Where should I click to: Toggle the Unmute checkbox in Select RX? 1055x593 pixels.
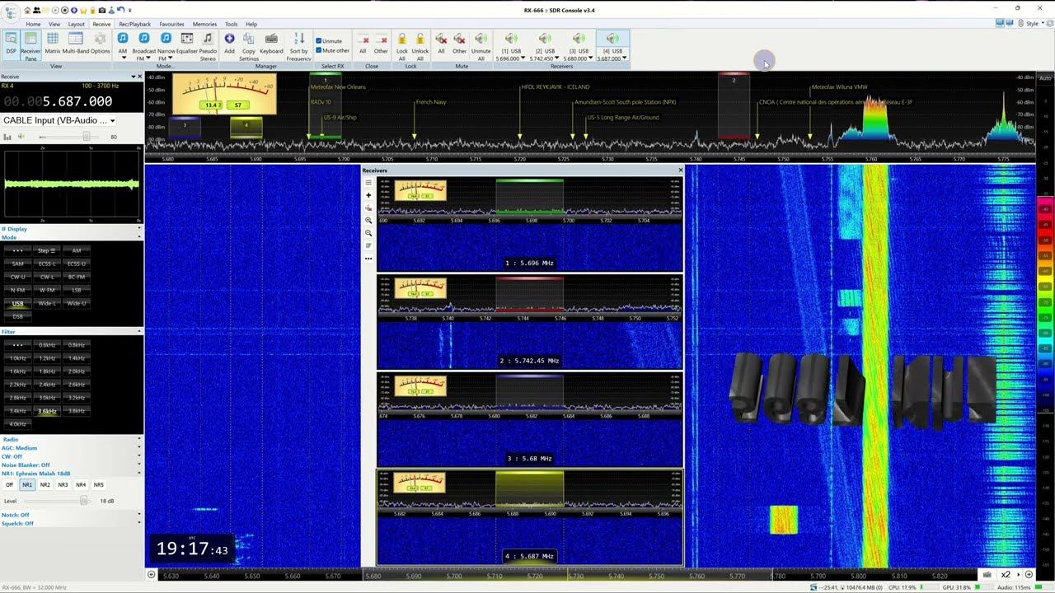pos(319,41)
